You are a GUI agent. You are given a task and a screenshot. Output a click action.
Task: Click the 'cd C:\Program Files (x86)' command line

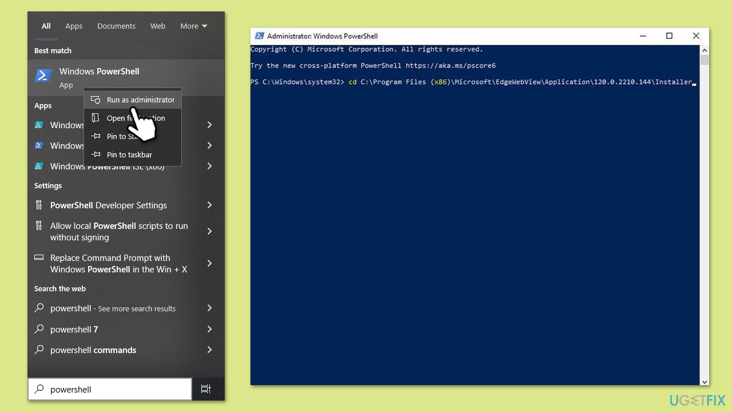tap(474, 82)
